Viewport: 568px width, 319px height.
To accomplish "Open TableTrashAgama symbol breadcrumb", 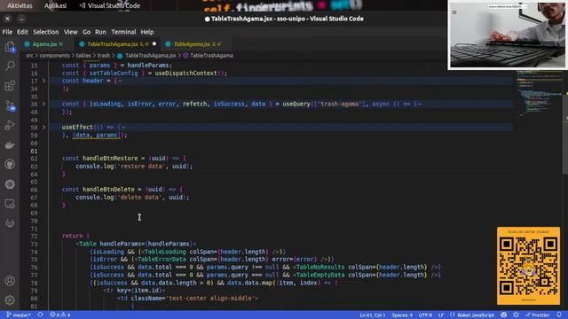I will [x=208, y=55].
